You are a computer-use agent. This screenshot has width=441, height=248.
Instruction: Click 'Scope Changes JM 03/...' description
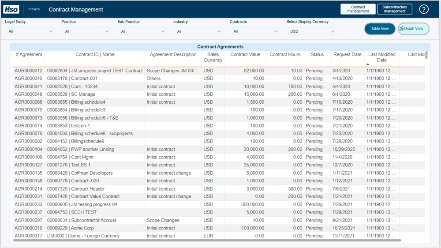pyautogui.click(x=172, y=71)
